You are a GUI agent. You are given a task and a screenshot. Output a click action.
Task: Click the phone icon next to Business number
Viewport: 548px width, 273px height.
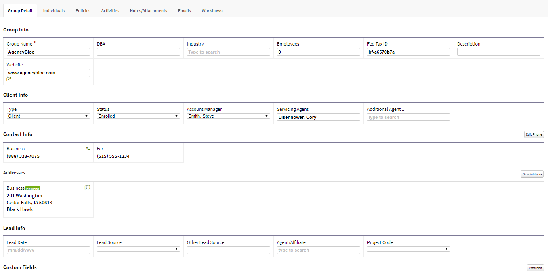click(88, 149)
